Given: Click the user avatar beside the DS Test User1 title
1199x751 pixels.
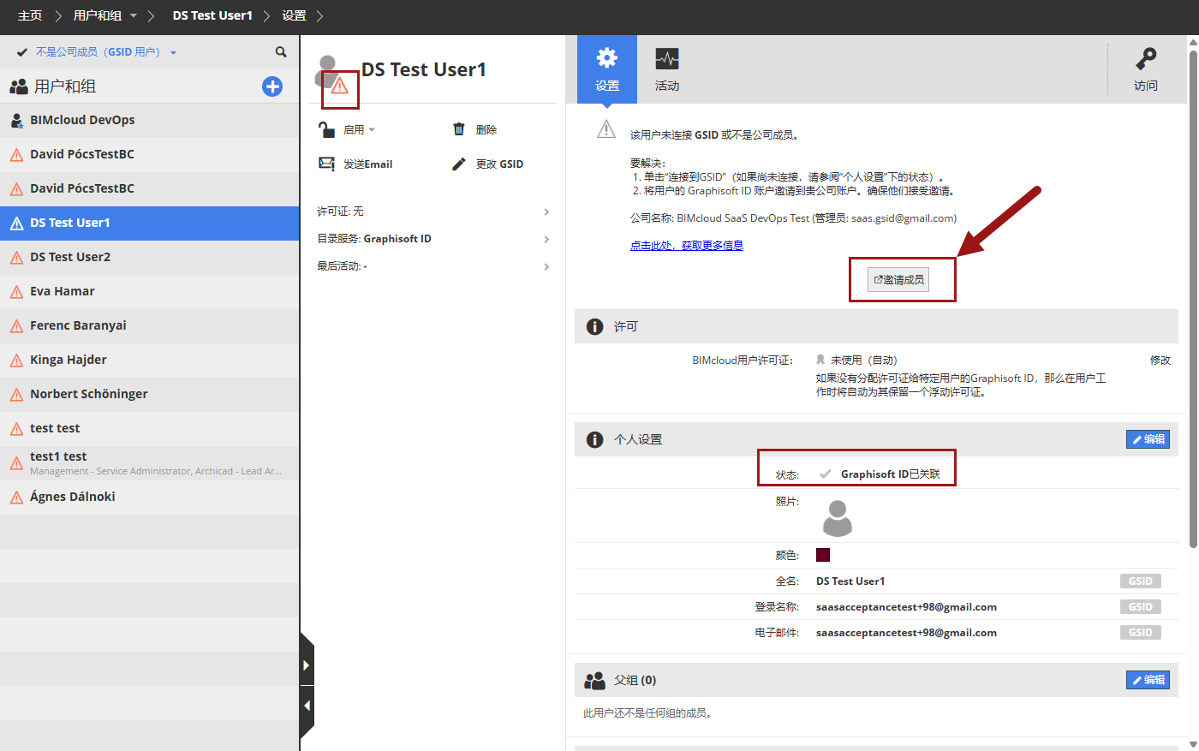Looking at the screenshot, I should [327, 70].
